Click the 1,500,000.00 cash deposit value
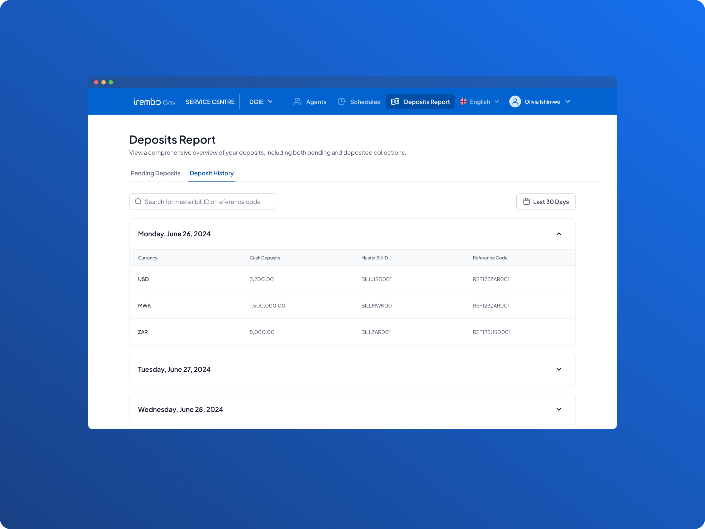 [x=267, y=306]
